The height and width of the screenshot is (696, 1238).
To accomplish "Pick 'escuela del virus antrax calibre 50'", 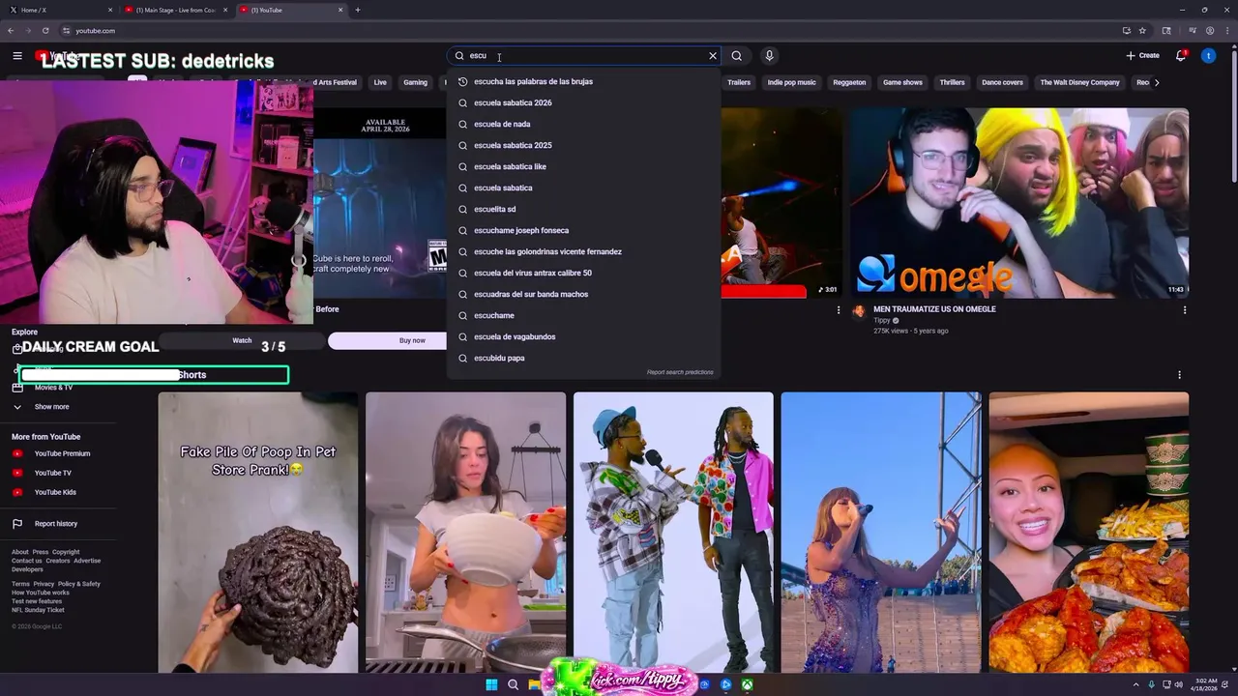I will [584, 273].
